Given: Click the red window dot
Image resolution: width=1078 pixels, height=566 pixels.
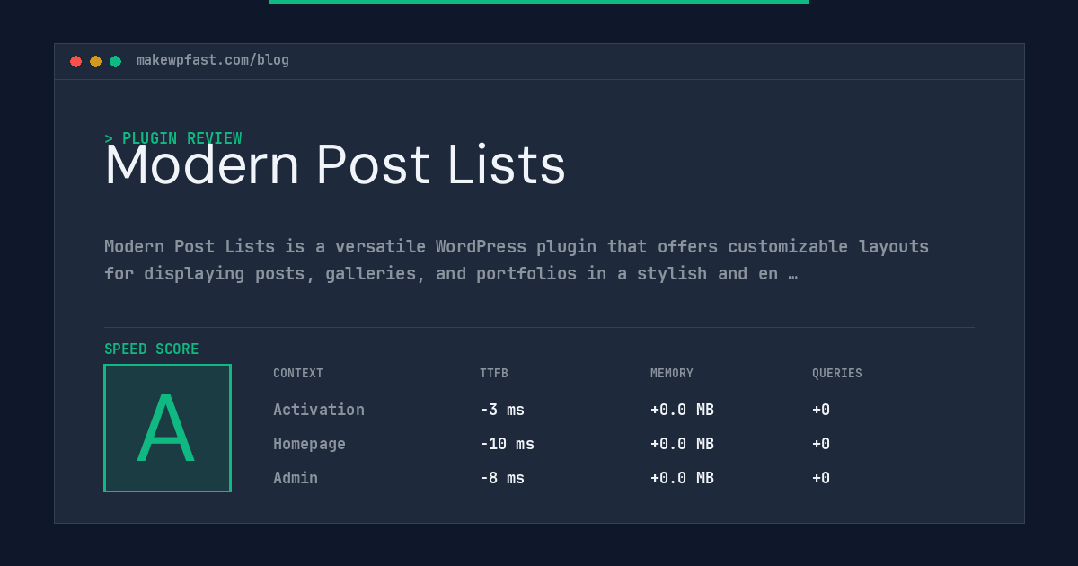Looking at the screenshot, I should coord(75,61).
